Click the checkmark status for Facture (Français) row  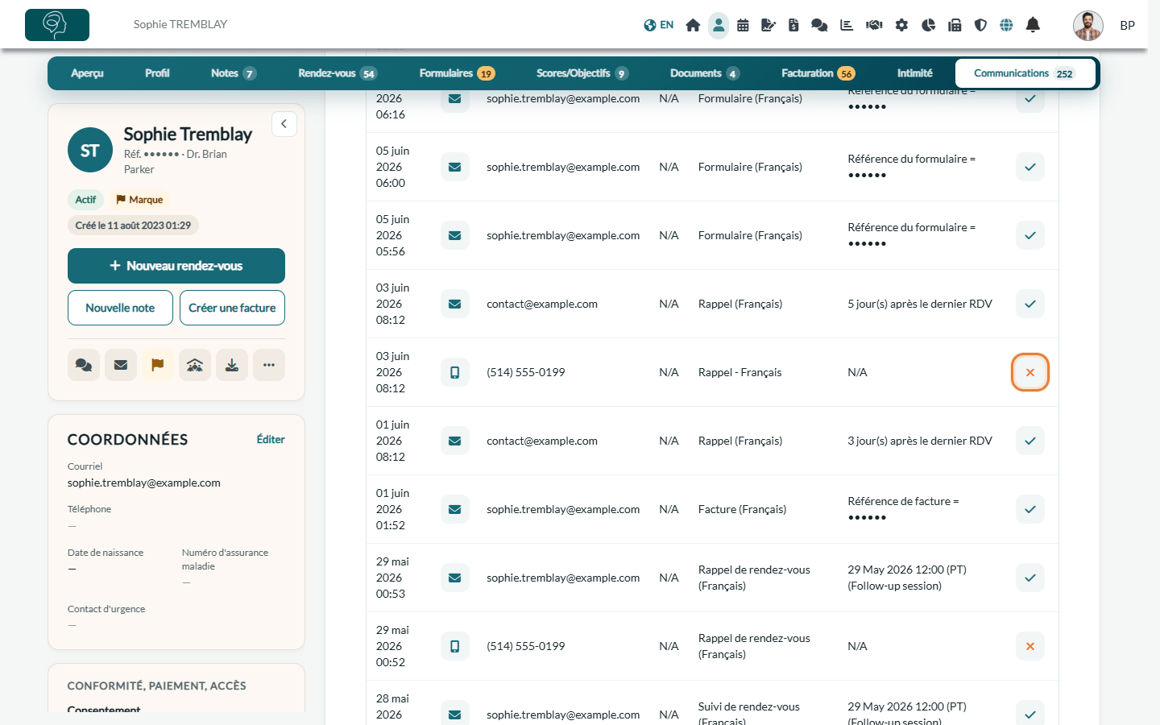pos(1030,509)
